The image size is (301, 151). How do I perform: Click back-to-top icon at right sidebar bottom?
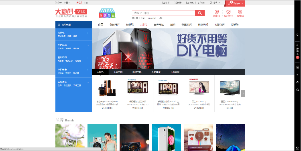click(297, 148)
